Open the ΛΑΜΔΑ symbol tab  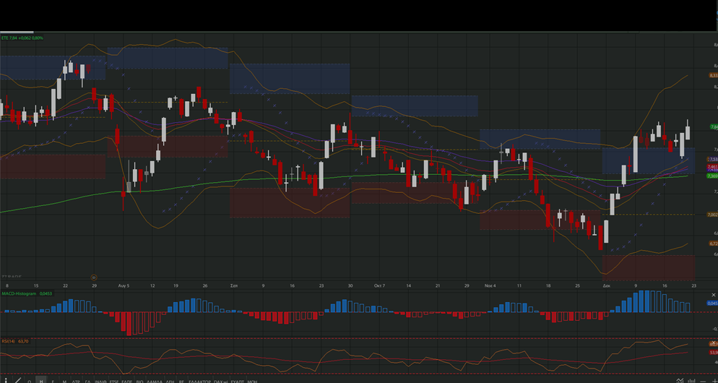tap(155, 381)
